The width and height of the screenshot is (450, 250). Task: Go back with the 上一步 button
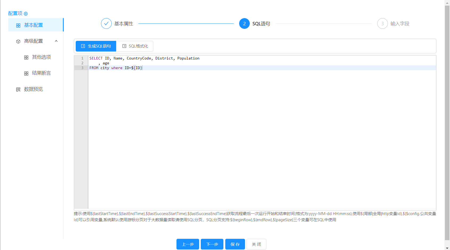pyautogui.click(x=188, y=244)
